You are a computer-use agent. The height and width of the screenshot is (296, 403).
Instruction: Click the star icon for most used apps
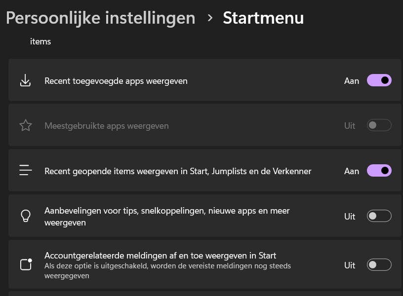(25, 126)
